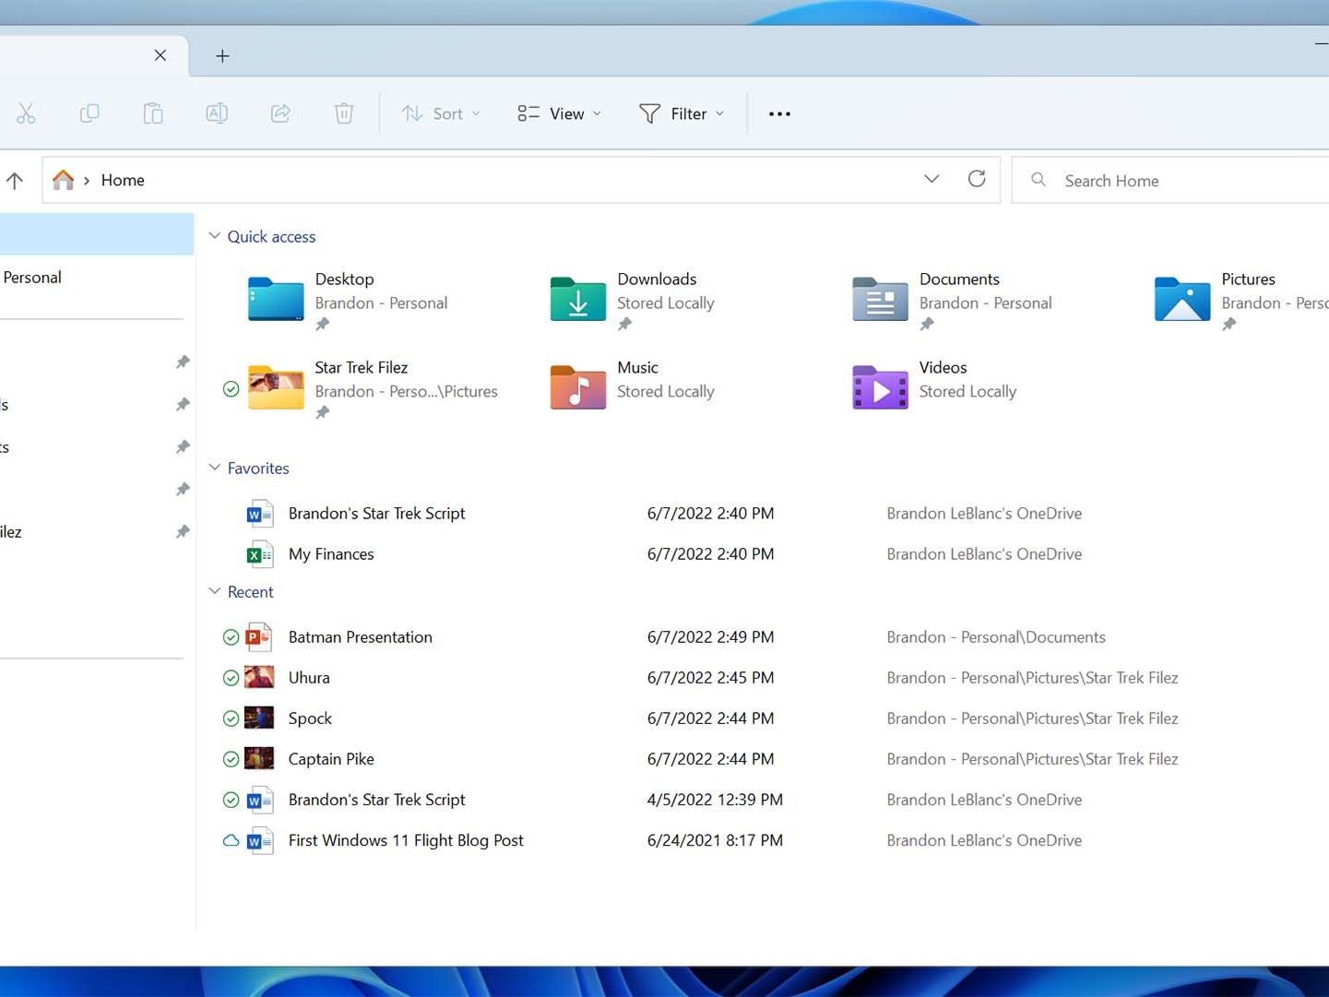Click the Search Home input field
Image resolution: width=1329 pixels, height=997 pixels.
pyautogui.click(x=1171, y=180)
